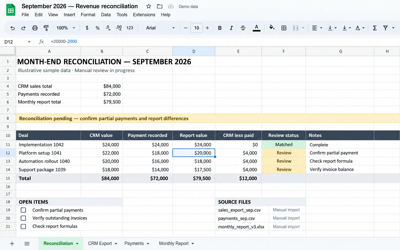Mark Check report formulas as done
Image resolution: width=400 pixels, height=250 pixels.
coord(23,226)
